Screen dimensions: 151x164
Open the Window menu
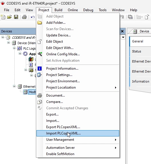118,10
